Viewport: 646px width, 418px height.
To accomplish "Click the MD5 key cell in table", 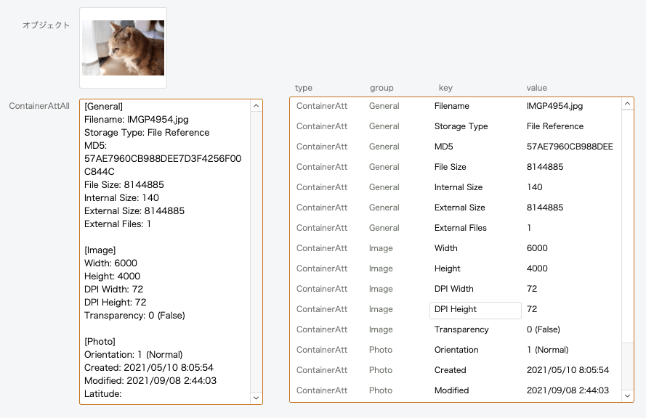I will click(x=443, y=147).
